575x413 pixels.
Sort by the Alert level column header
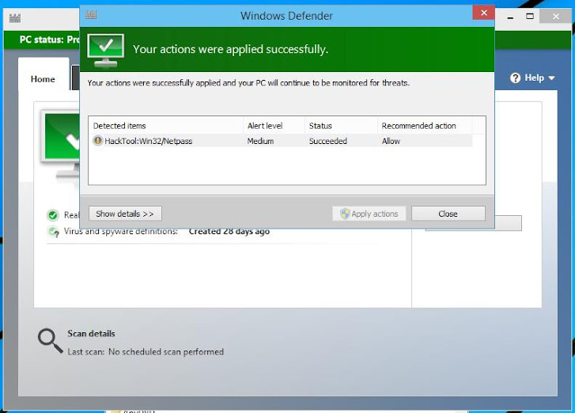pyautogui.click(x=274, y=126)
